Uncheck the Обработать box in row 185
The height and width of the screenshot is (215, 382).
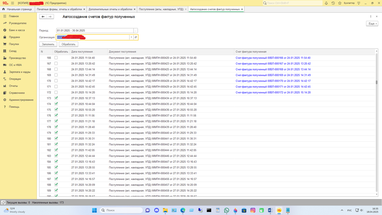(x=56, y=167)
